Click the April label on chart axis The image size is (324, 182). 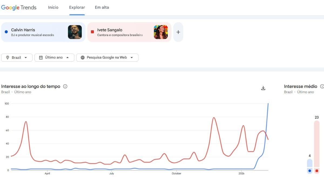48,174
